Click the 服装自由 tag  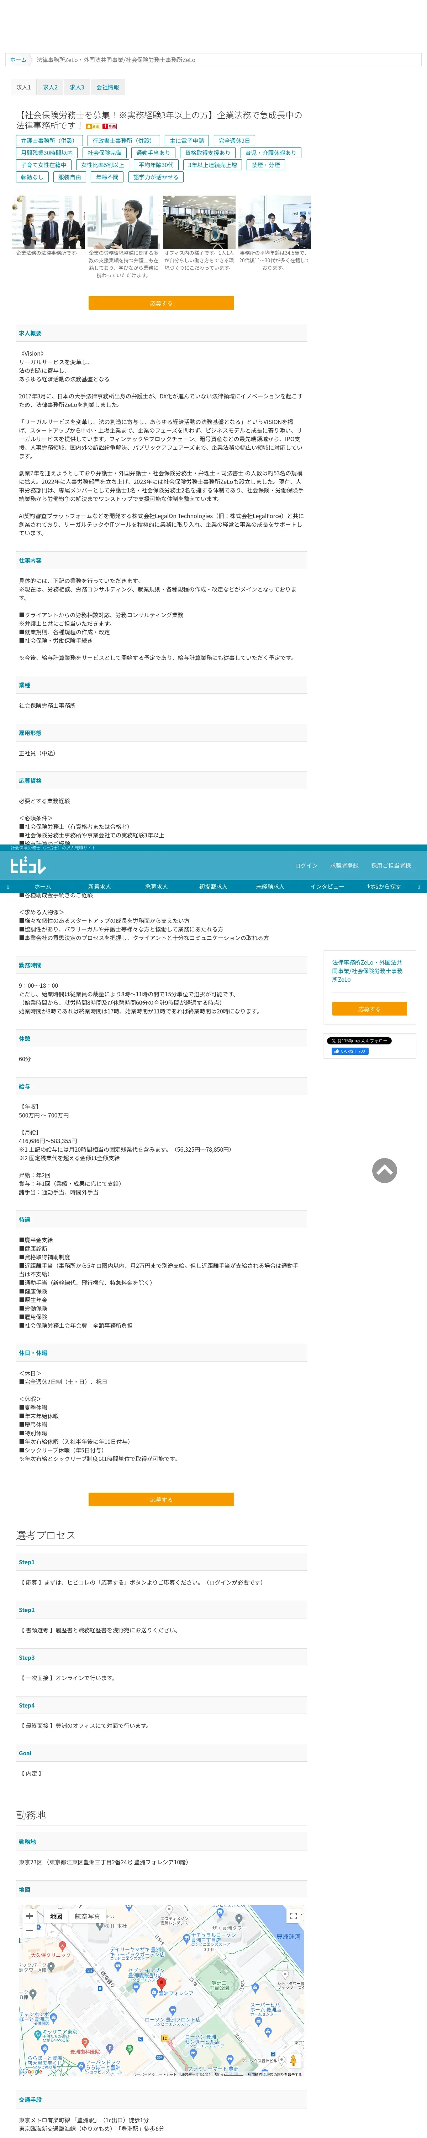click(x=70, y=177)
